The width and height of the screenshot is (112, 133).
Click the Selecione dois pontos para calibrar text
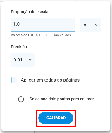62,99
